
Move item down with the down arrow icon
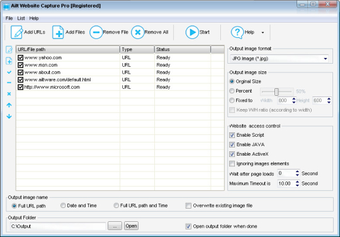(9, 117)
